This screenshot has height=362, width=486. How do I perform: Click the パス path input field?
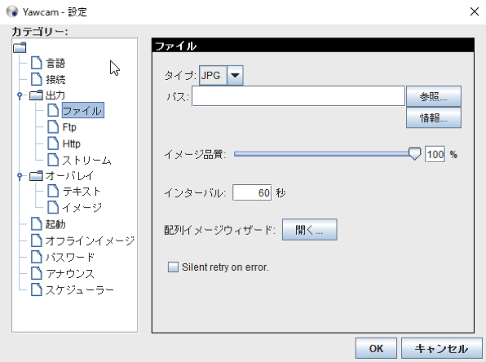(x=298, y=96)
